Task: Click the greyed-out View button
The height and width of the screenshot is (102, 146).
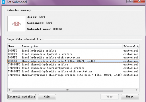Action: tap(110, 97)
